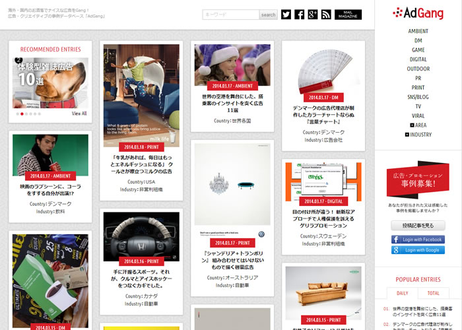Open the GAME category
Screen dimensions: 462x330
click(x=418, y=50)
